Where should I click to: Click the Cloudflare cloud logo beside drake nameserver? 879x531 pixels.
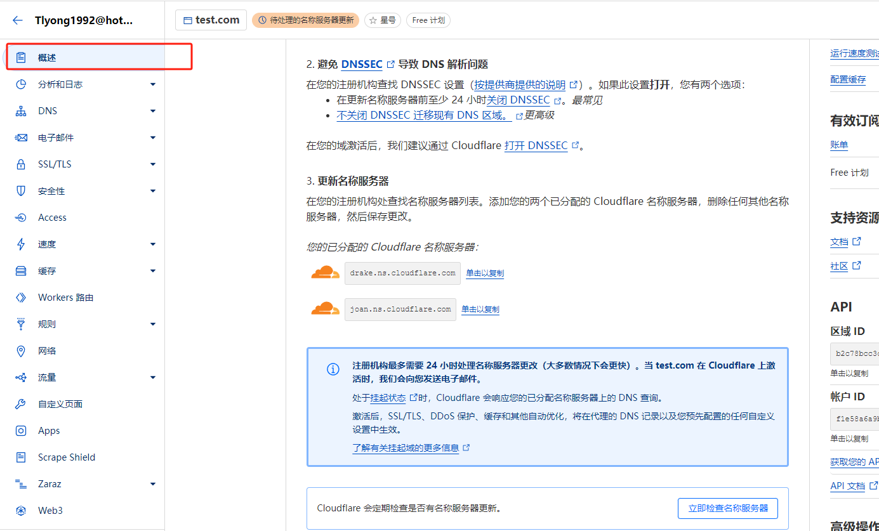click(x=326, y=273)
